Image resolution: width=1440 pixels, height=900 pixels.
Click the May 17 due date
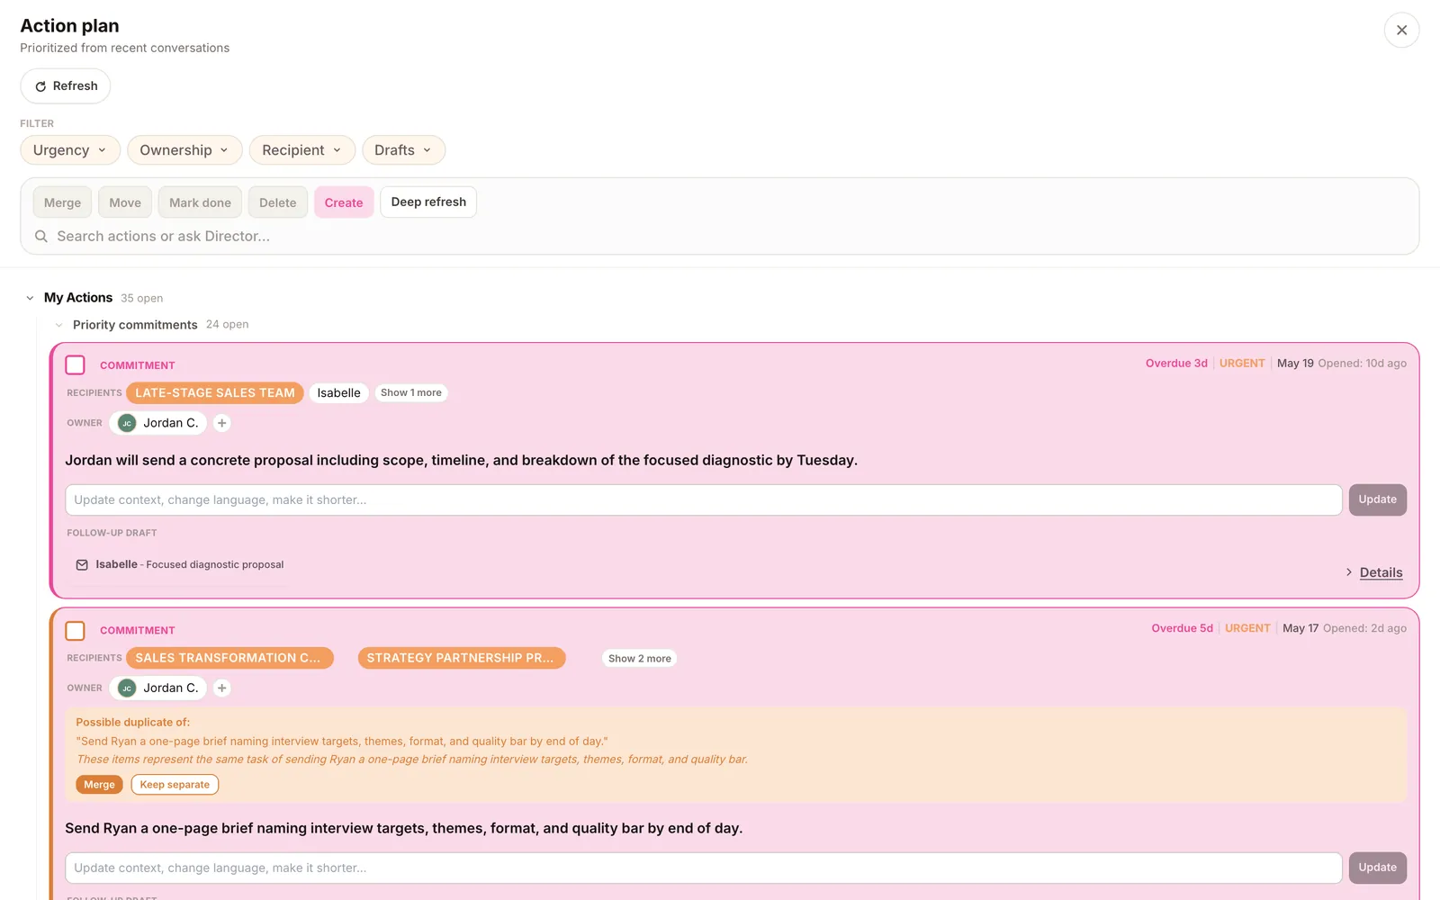(x=1300, y=628)
